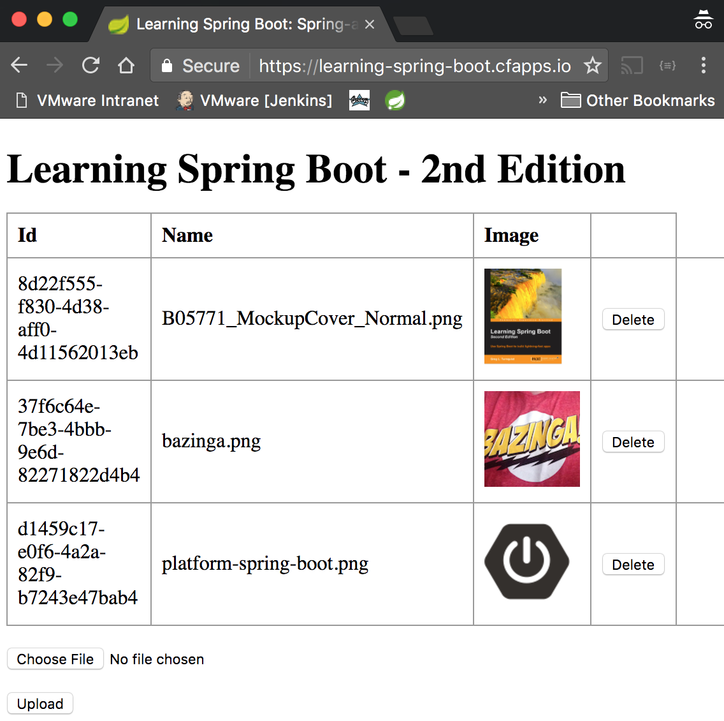Screen dimensions: 724x721
Task: Click the No file chosen label
Action: [157, 659]
